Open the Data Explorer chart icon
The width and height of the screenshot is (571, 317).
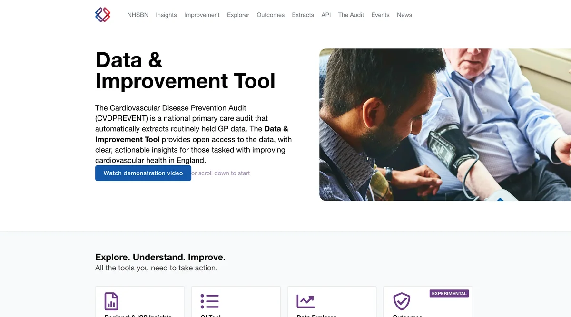click(305, 301)
